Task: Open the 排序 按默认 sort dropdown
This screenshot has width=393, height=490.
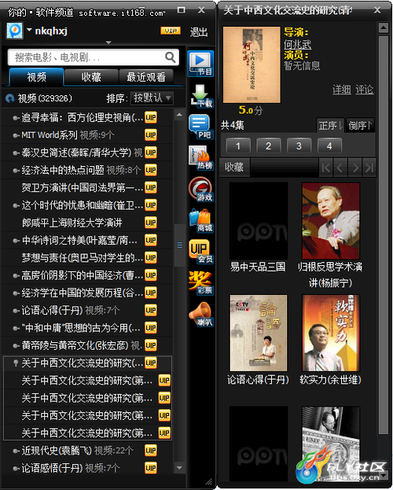Action: pyautogui.click(x=152, y=98)
